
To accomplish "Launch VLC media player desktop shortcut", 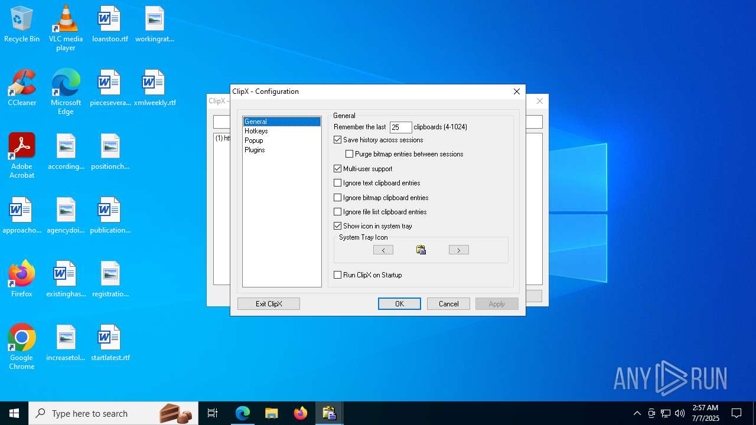I will click(x=66, y=28).
